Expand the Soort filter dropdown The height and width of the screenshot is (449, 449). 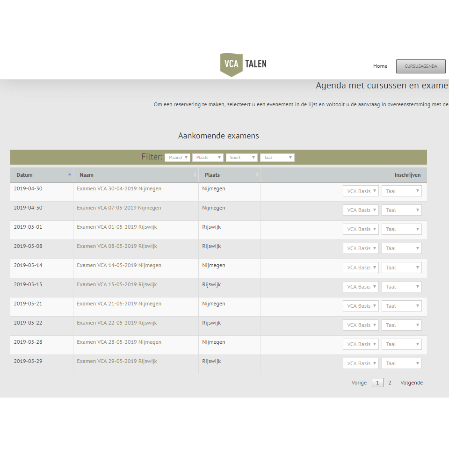241,158
